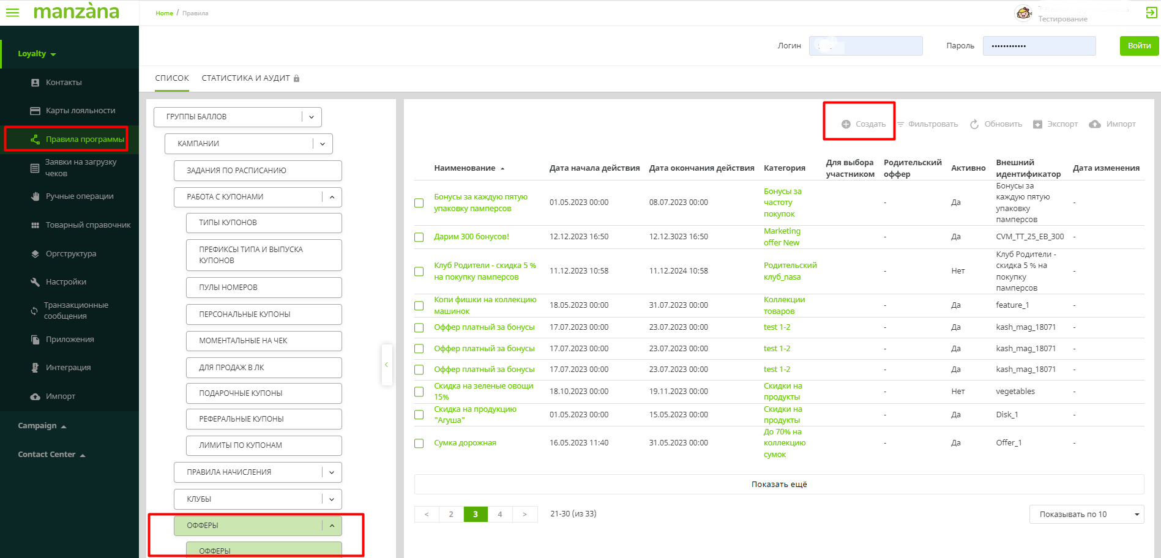Select the checkbox for 'Сумка дорожная' row

click(x=419, y=444)
